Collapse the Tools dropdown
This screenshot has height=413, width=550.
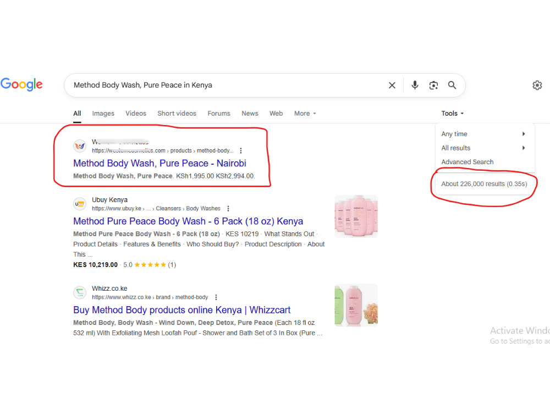click(453, 113)
